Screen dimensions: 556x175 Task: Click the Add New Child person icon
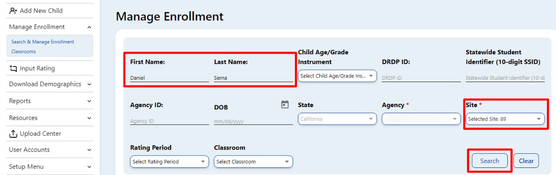[13, 11]
